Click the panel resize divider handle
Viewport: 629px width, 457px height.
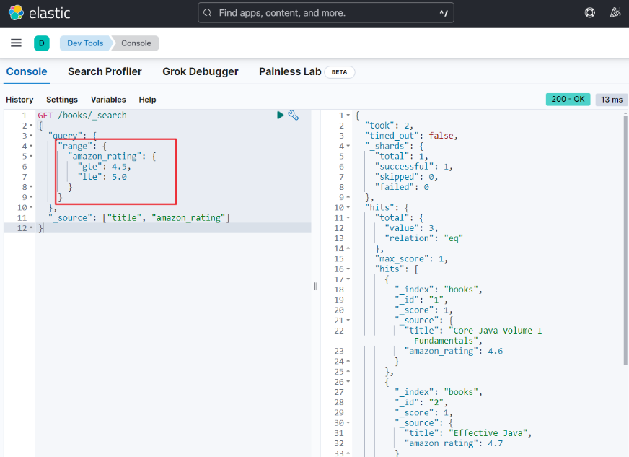coord(316,286)
